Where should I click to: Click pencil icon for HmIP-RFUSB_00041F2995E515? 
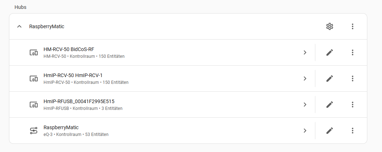coord(330,105)
